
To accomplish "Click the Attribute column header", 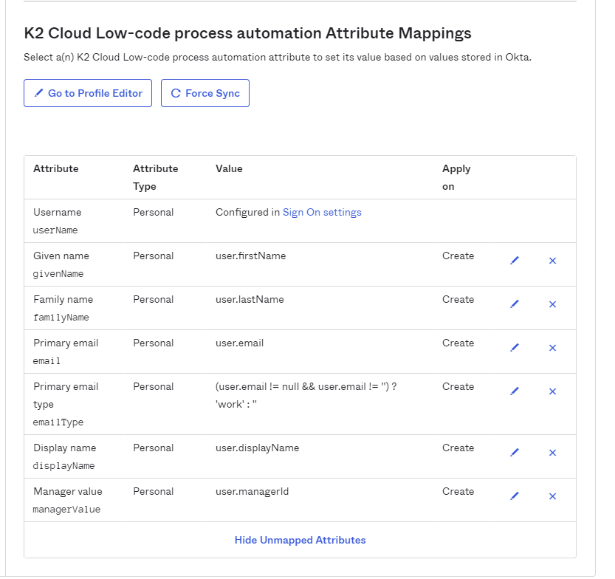I will pos(56,169).
